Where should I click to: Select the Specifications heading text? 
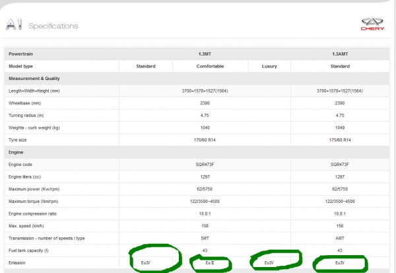tap(53, 26)
